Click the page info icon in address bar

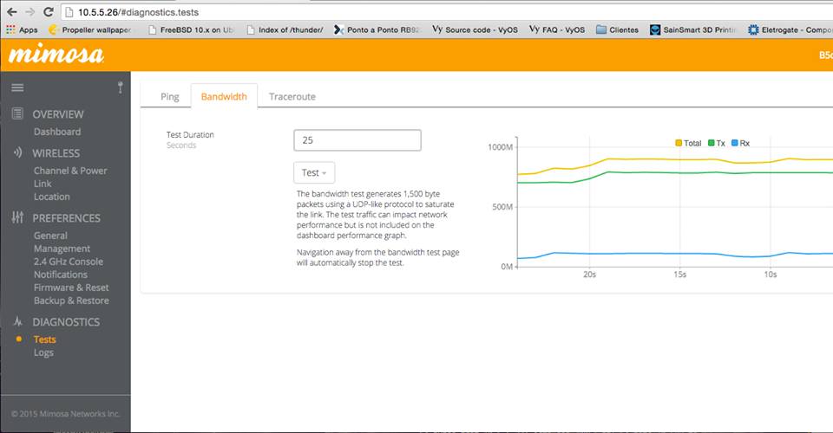[69, 11]
